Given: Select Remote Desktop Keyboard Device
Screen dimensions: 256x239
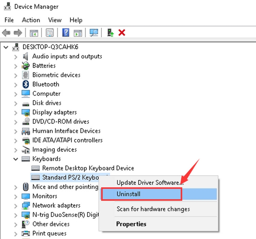Looking at the screenshot, I should (x=88, y=168).
